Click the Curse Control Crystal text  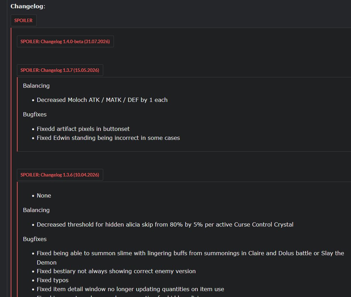(x=264, y=225)
